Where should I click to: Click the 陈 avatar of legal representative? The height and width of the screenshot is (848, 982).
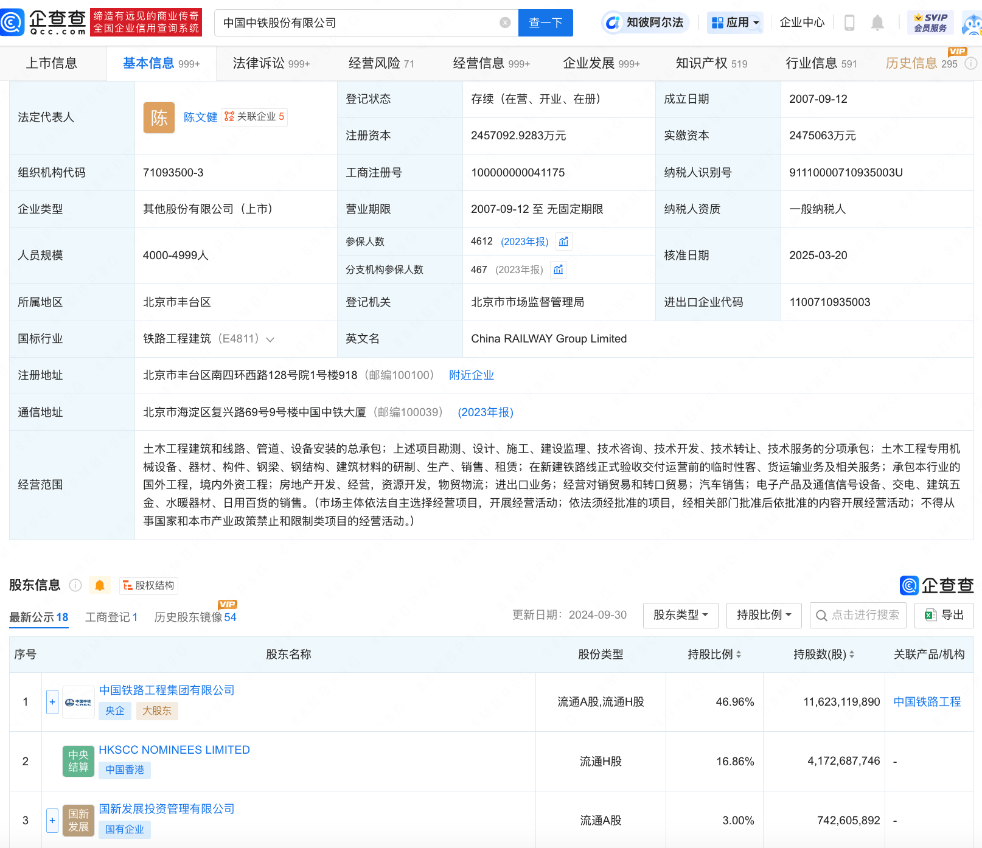coord(159,117)
